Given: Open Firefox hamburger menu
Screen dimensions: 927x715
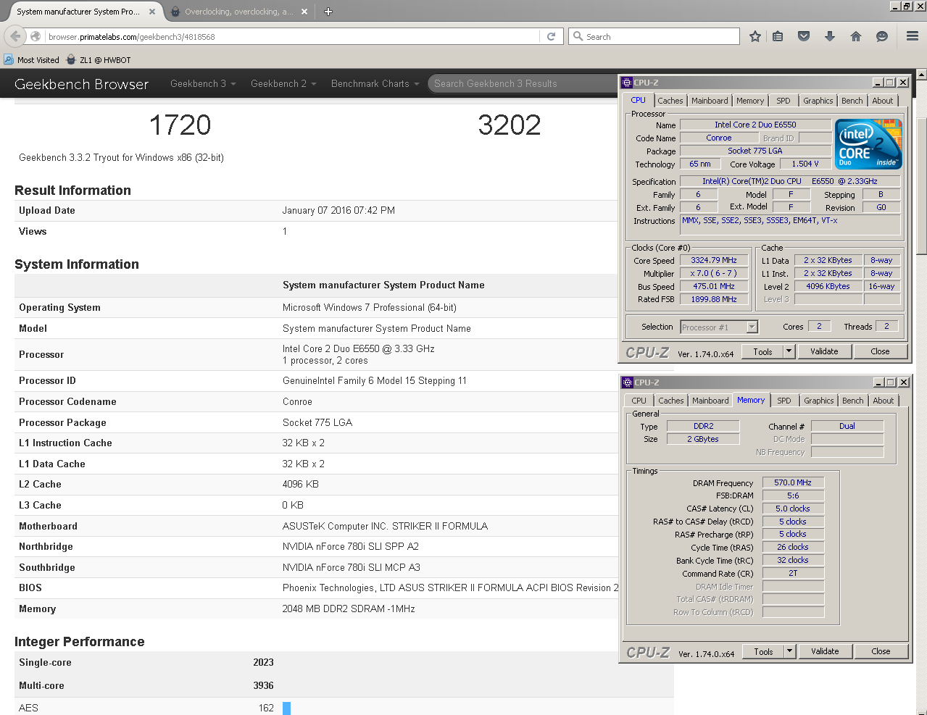Looking at the screenshot, I should 913,36.
